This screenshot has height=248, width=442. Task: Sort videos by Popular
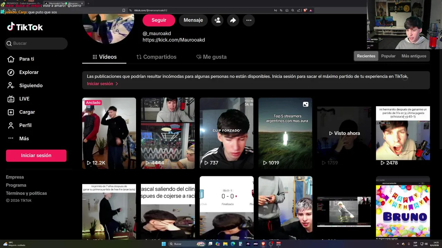388,56
